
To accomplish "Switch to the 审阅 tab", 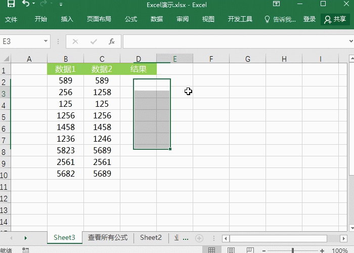I will pos(183,19).
